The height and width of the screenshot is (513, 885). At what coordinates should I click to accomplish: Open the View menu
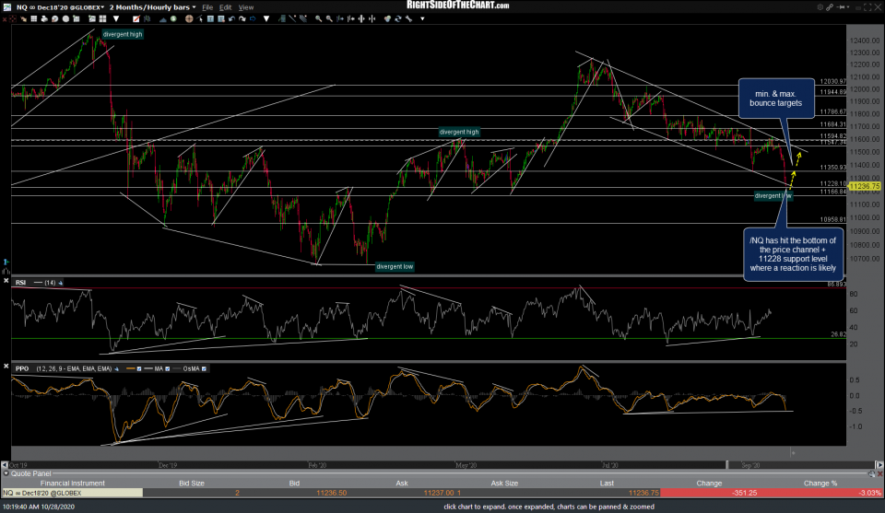pos(245,7)
